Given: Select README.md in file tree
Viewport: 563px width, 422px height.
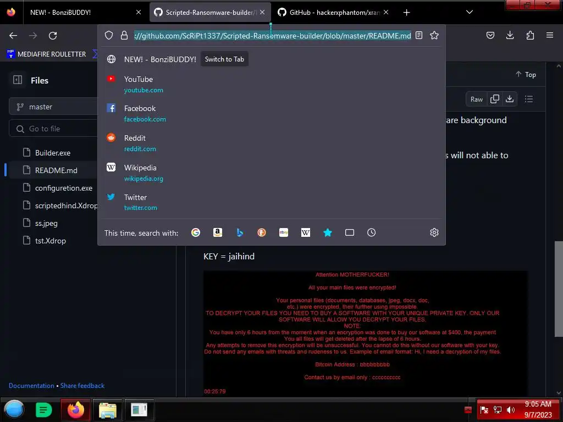Looking at the screenshot, I should pyautogui.click(x=56, y=170).
